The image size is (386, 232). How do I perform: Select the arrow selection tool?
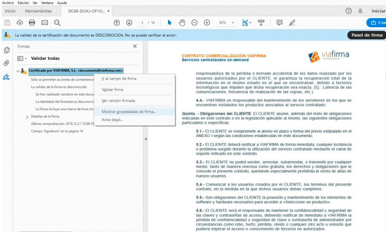pos(169,22)
